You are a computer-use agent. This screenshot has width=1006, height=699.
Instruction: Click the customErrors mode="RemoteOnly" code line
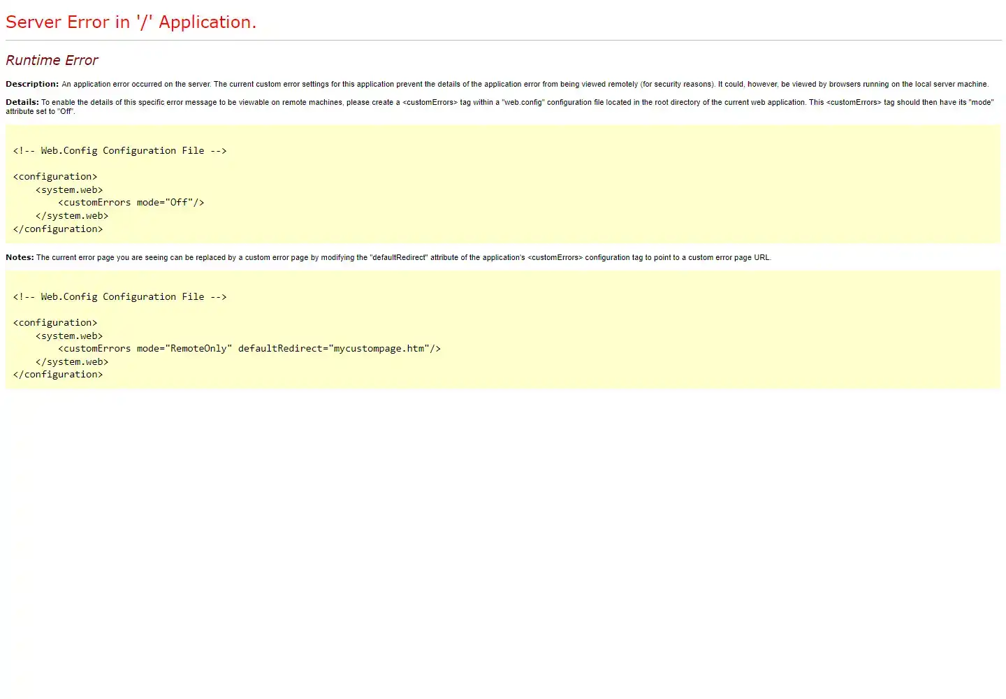tap(249, 349)
